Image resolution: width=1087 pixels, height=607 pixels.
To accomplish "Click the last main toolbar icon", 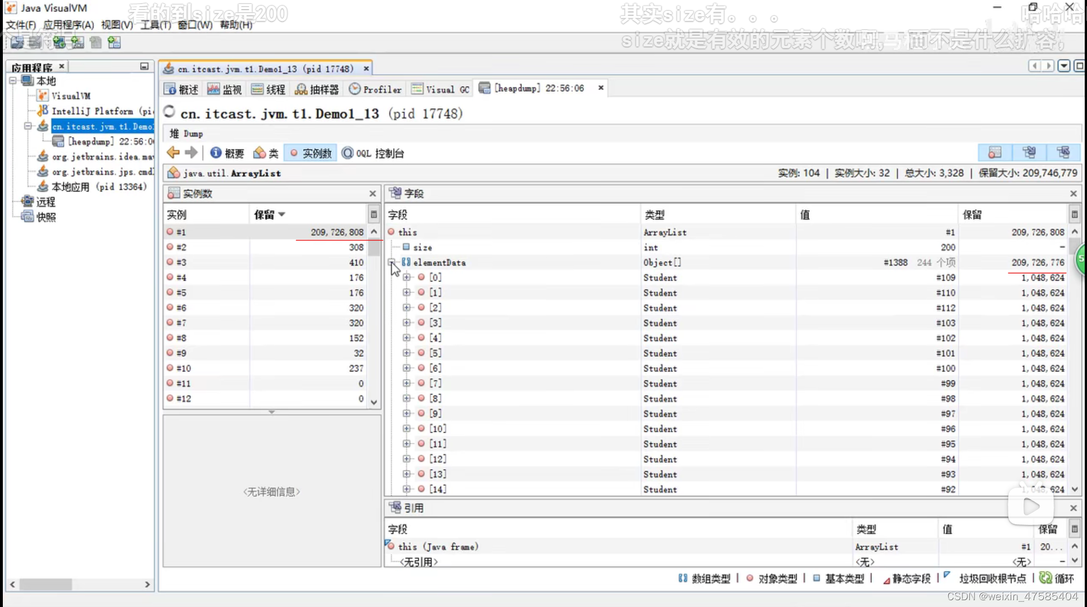I will (x=114, y=42).
